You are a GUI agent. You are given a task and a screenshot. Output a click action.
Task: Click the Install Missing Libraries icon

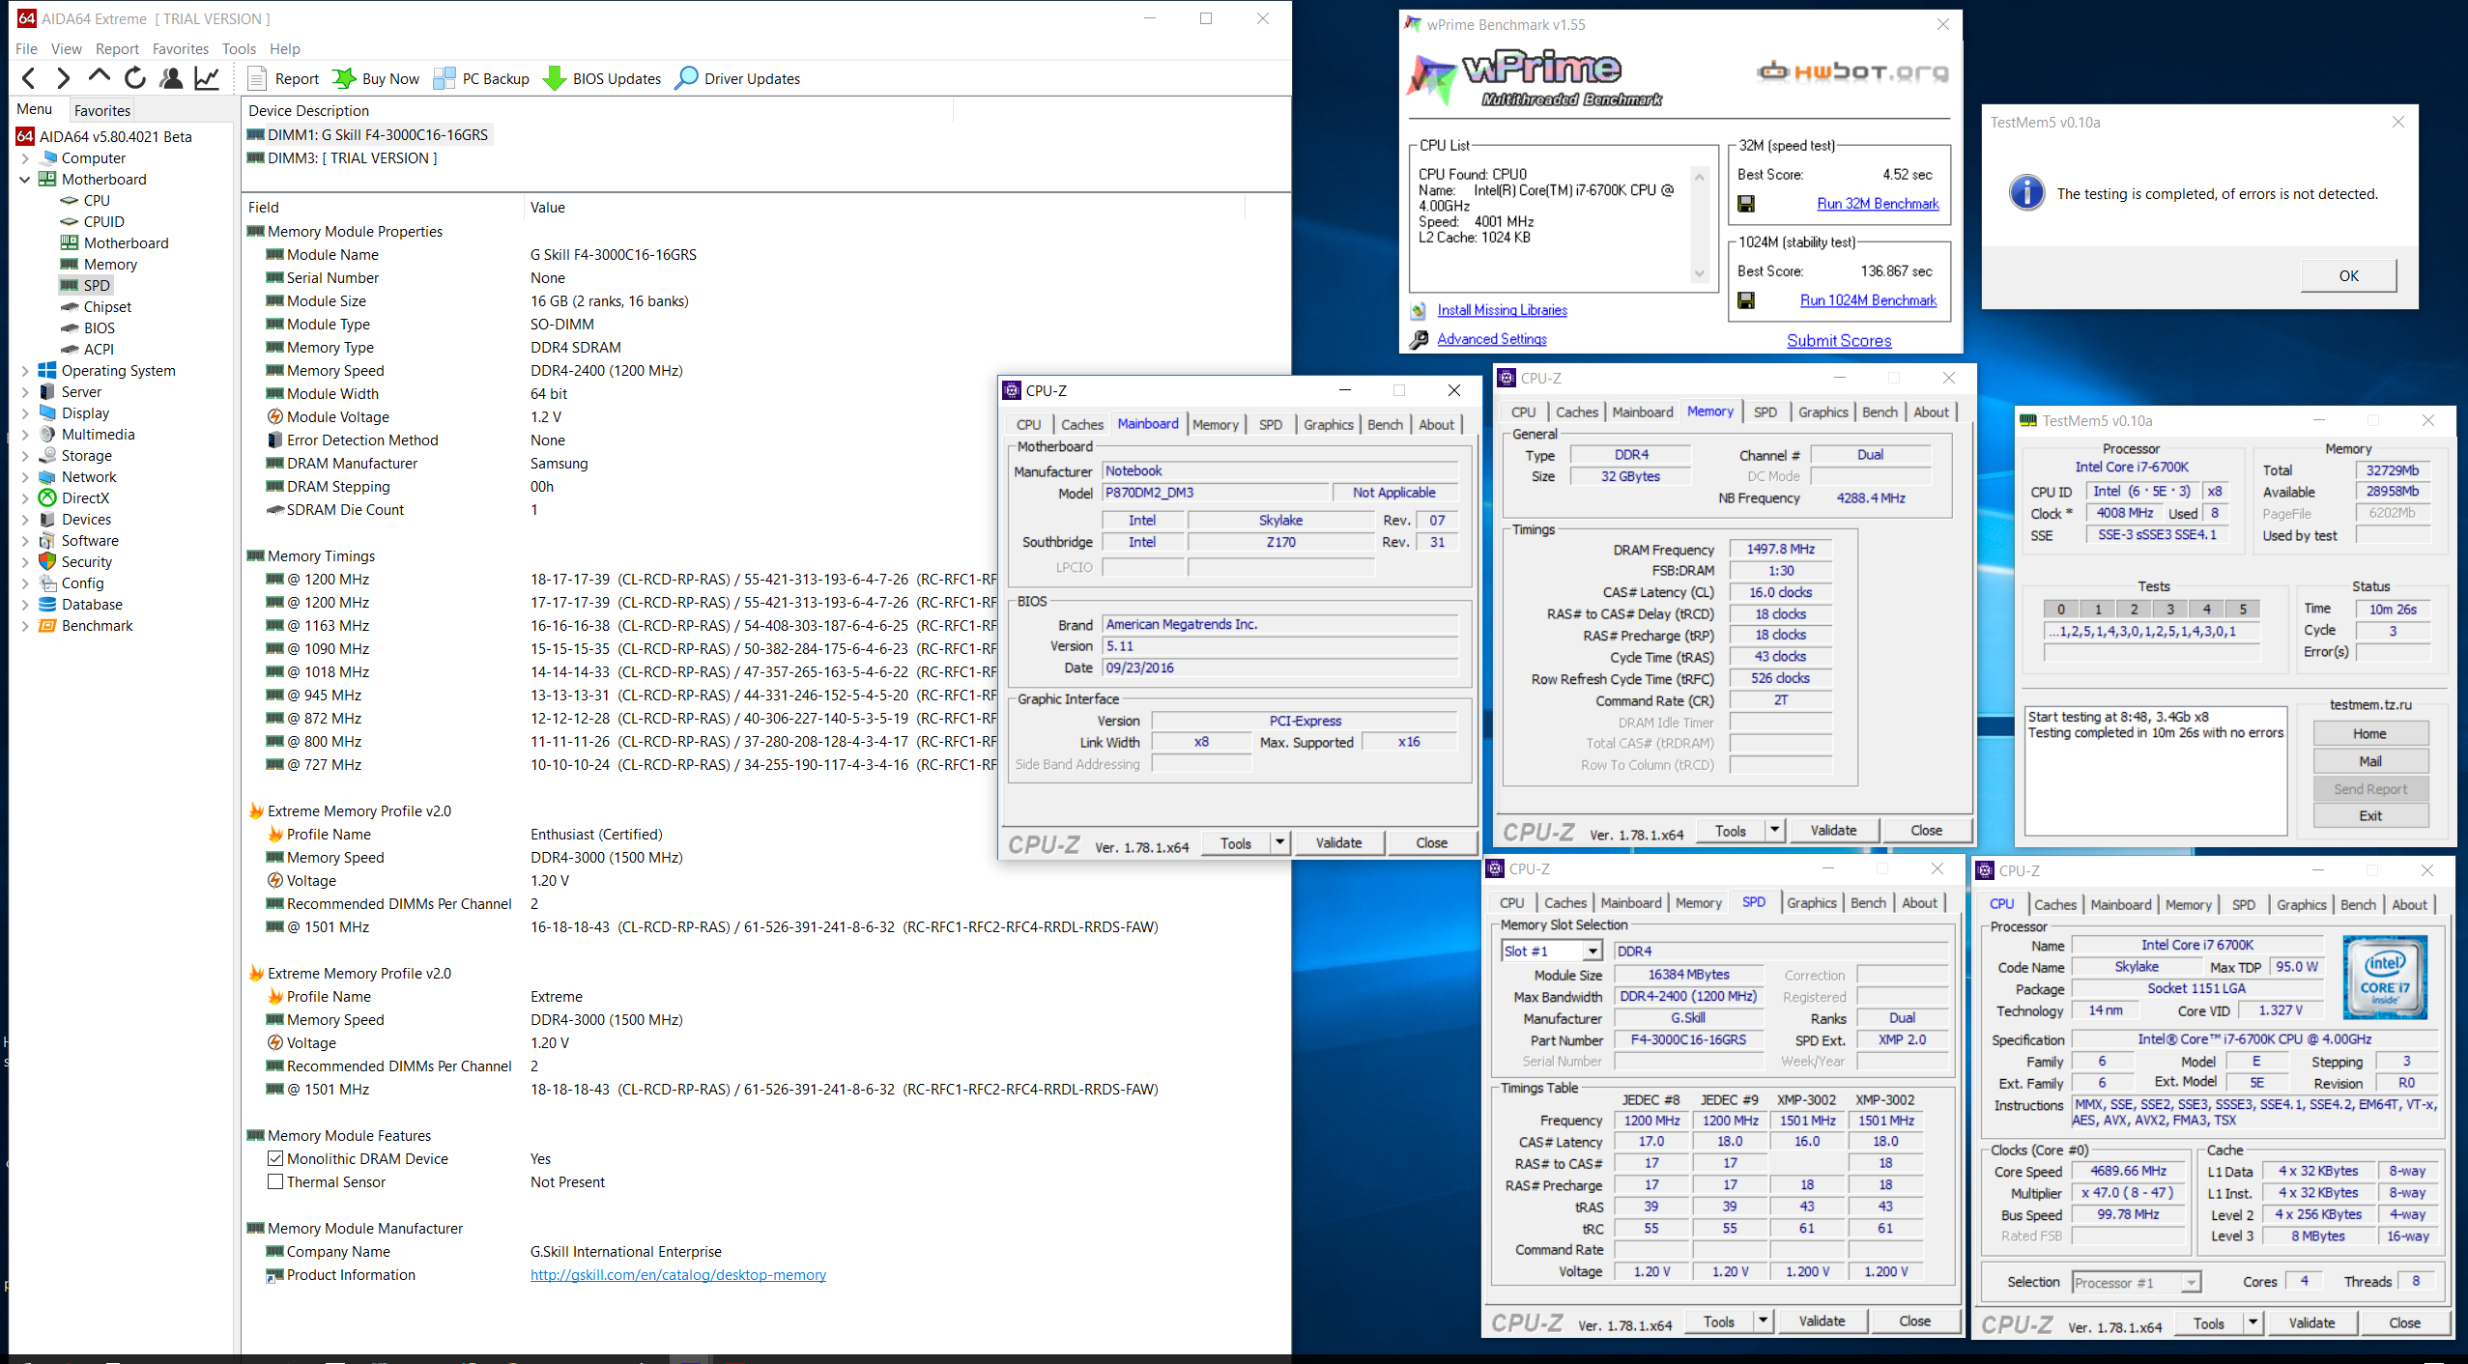click(1418, 311)
